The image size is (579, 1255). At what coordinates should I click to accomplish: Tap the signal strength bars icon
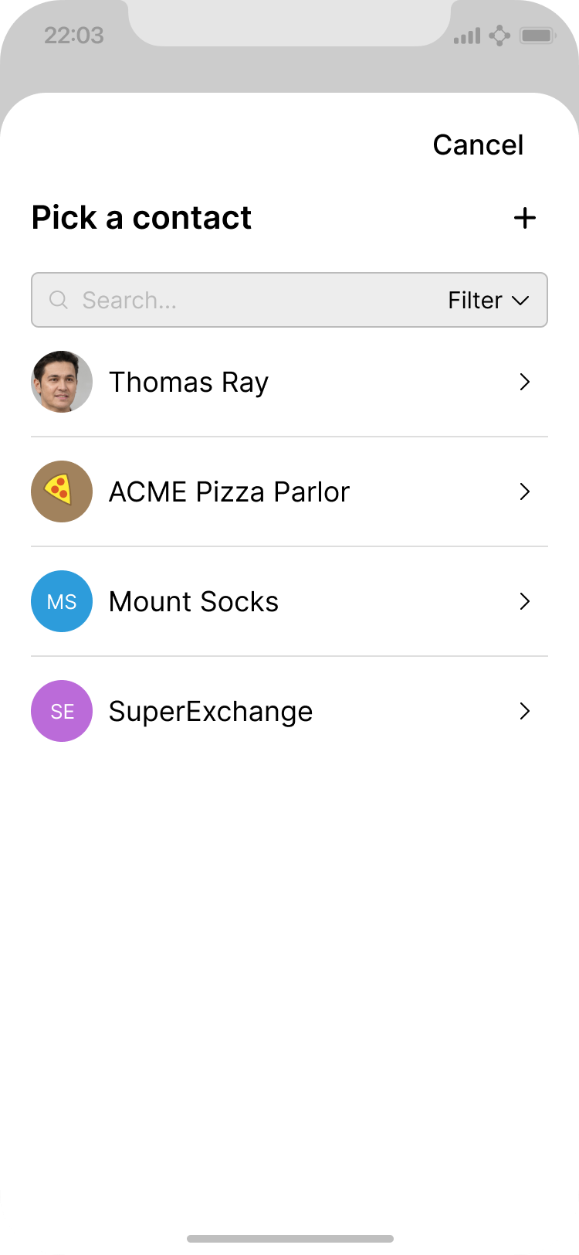pyautogui.click(x=467, y=36)
